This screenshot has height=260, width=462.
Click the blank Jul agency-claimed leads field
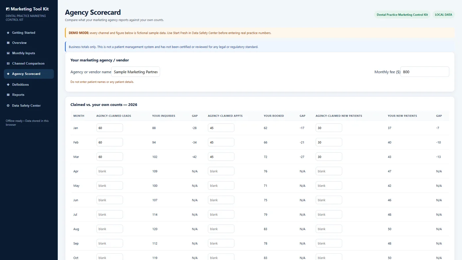tap(110, 214)
